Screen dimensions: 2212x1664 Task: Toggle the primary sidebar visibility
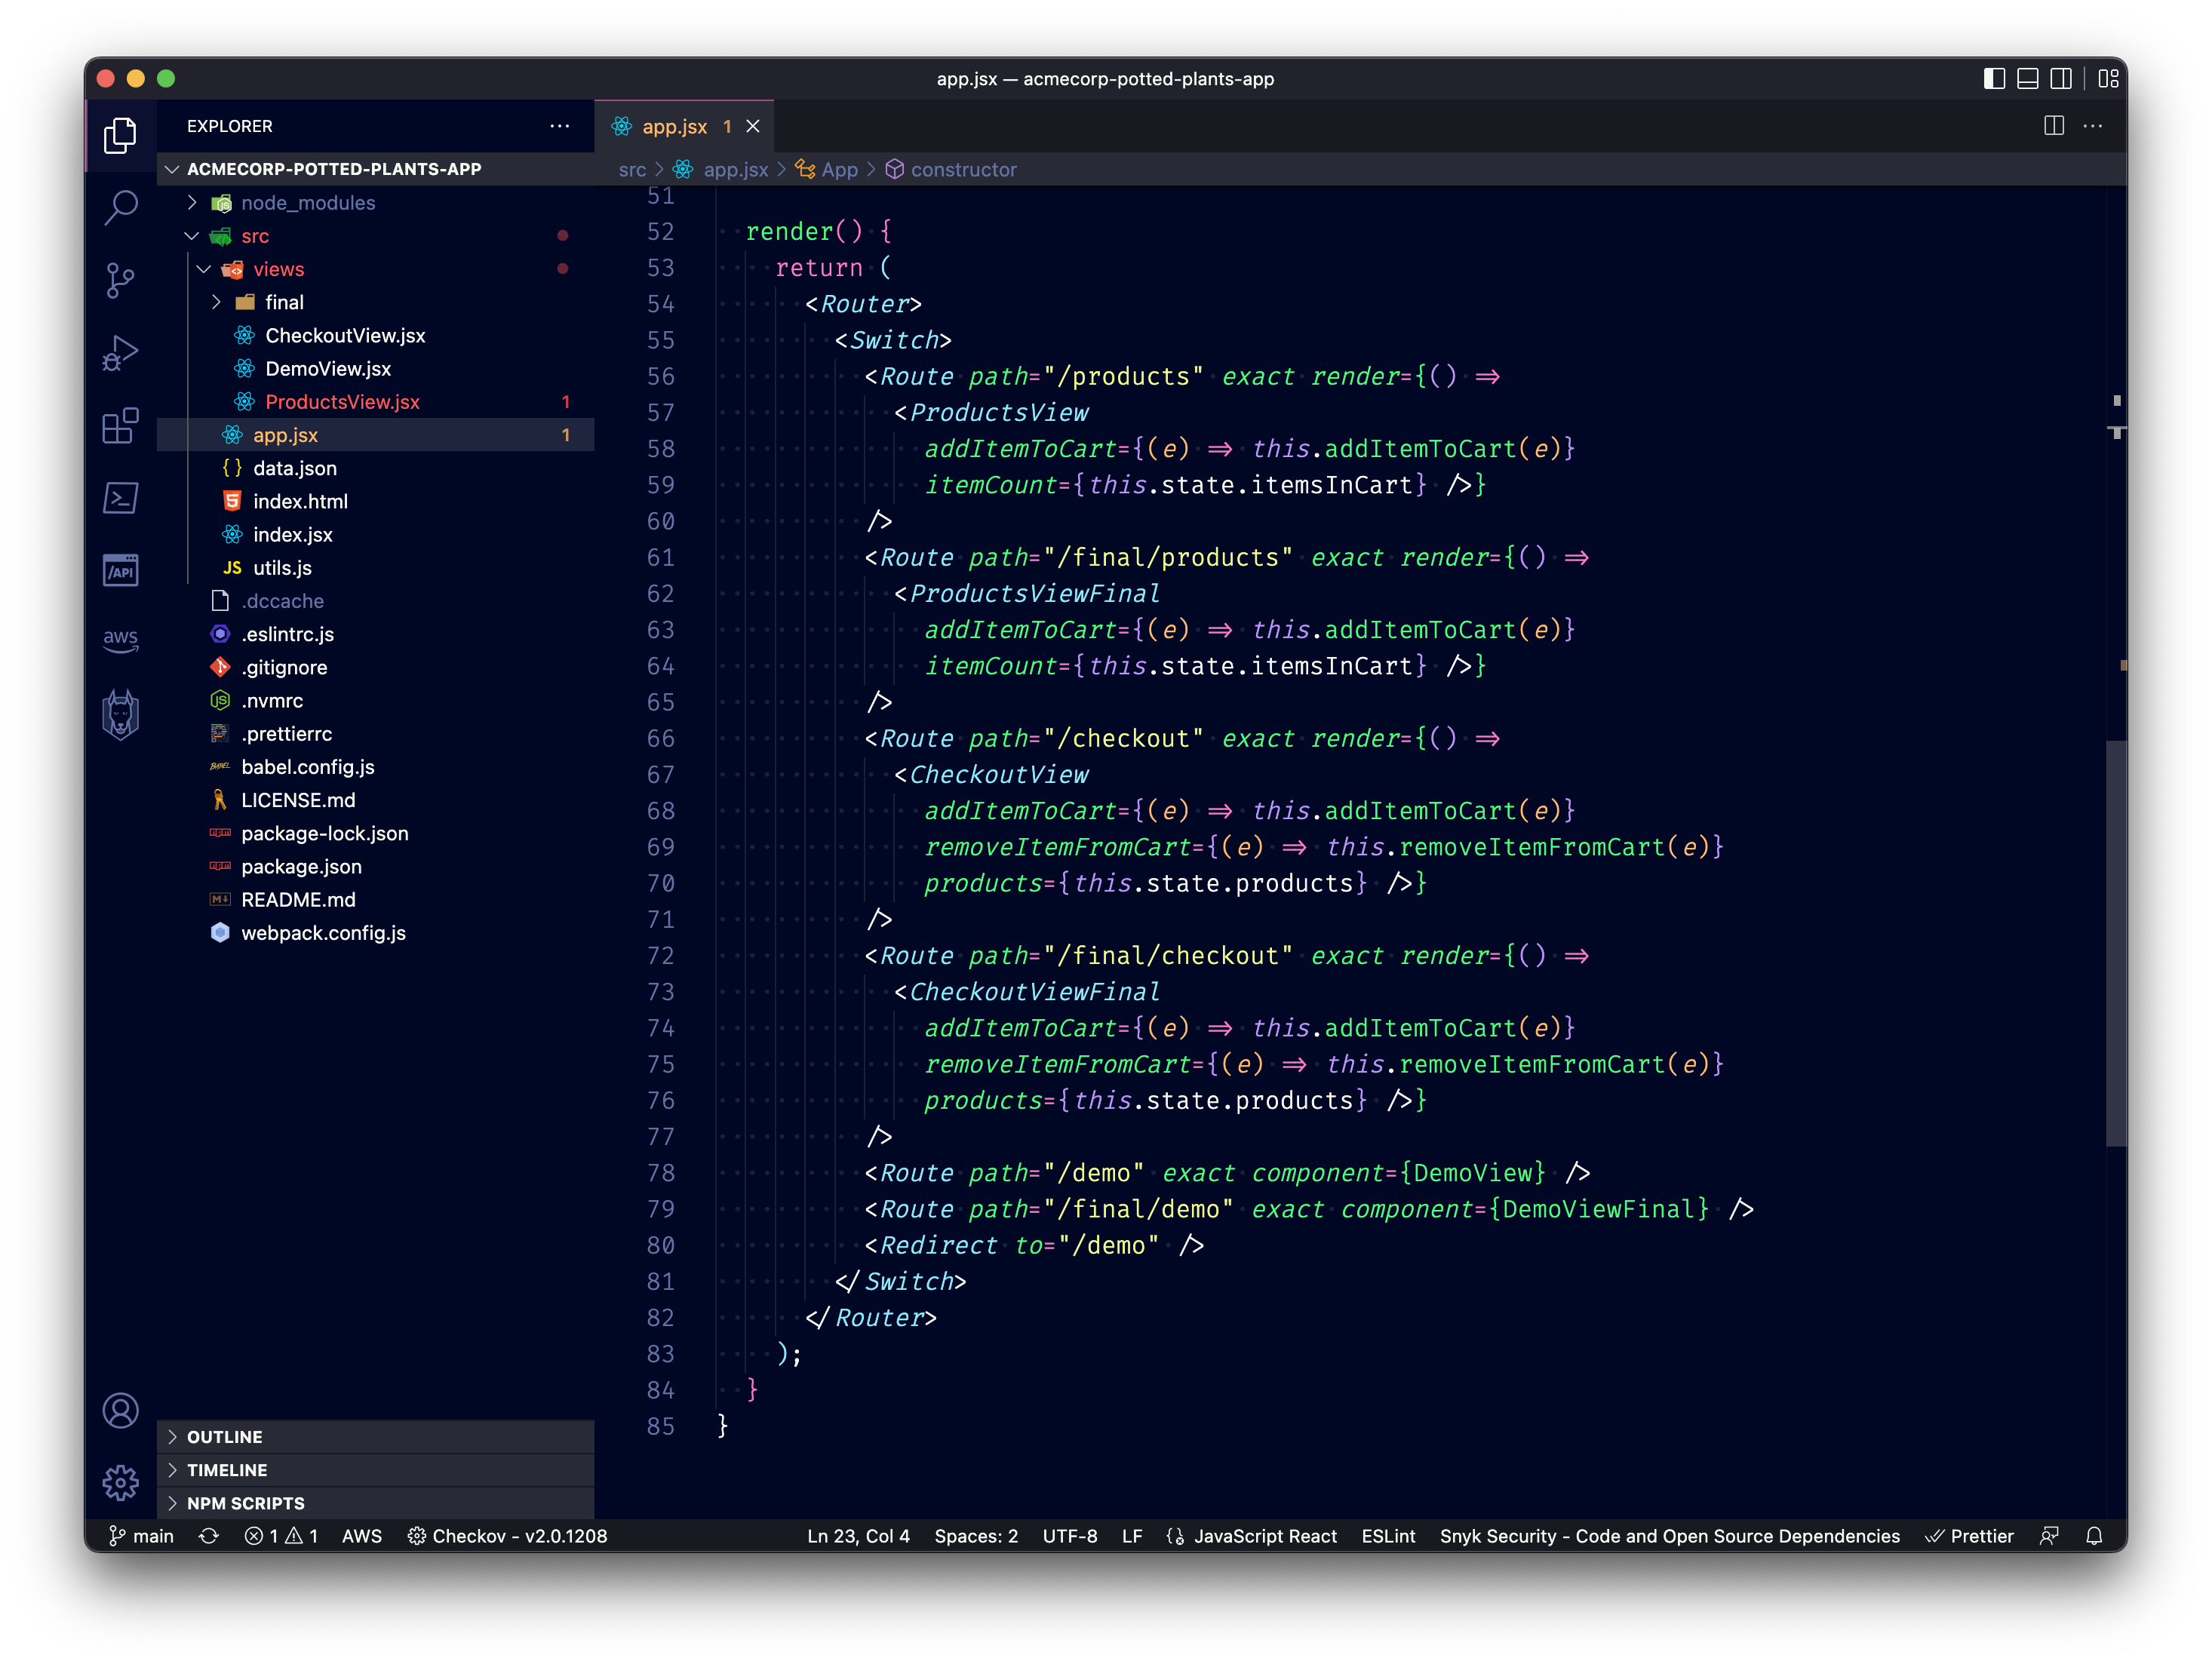pyautogui.click(x=1994, y=79)
